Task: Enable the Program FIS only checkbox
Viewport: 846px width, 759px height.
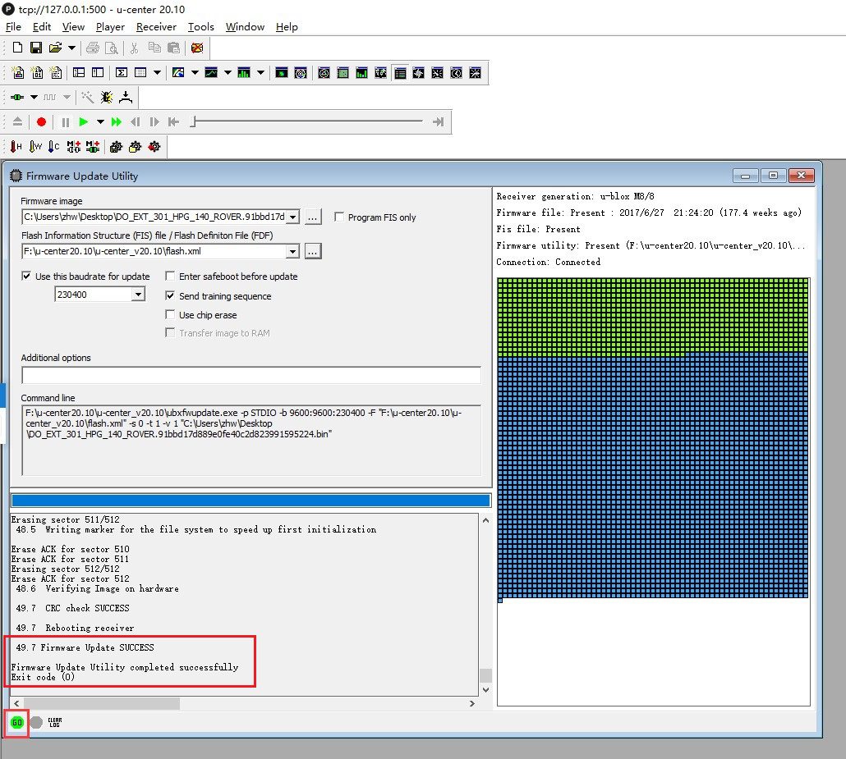Action: click(339, 217)
